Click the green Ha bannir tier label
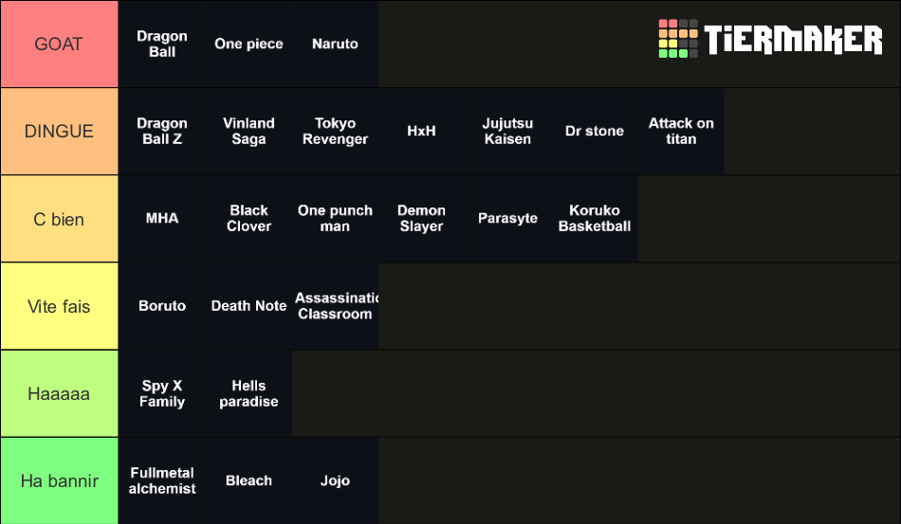The image size is (901, 524). [59, 481]
